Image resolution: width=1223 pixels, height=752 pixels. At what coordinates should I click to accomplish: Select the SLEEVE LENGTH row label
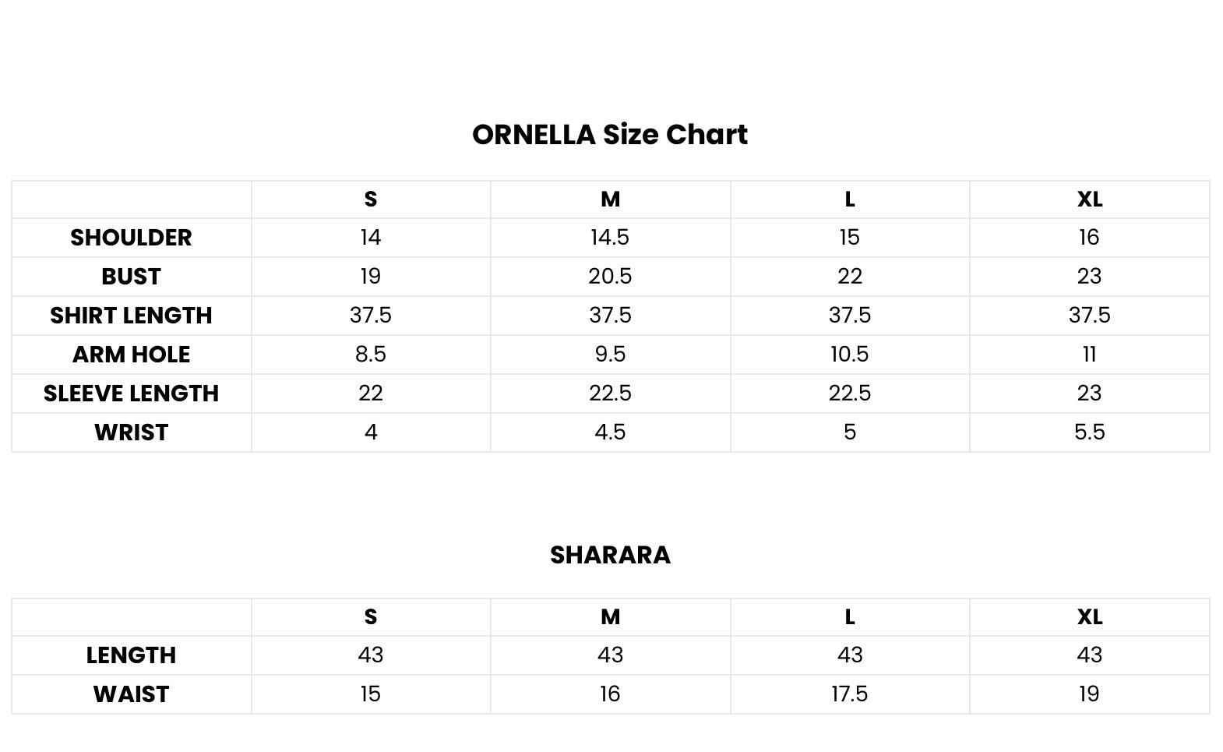[131, 394]
